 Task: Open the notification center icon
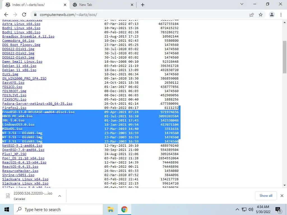[278, 210]
